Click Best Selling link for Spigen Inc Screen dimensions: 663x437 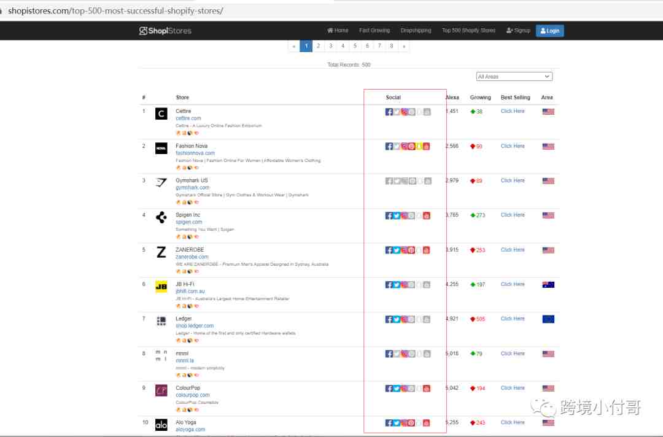click(x=513, y=215)
